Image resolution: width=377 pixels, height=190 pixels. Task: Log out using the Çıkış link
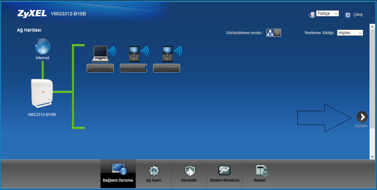point(354,14)
